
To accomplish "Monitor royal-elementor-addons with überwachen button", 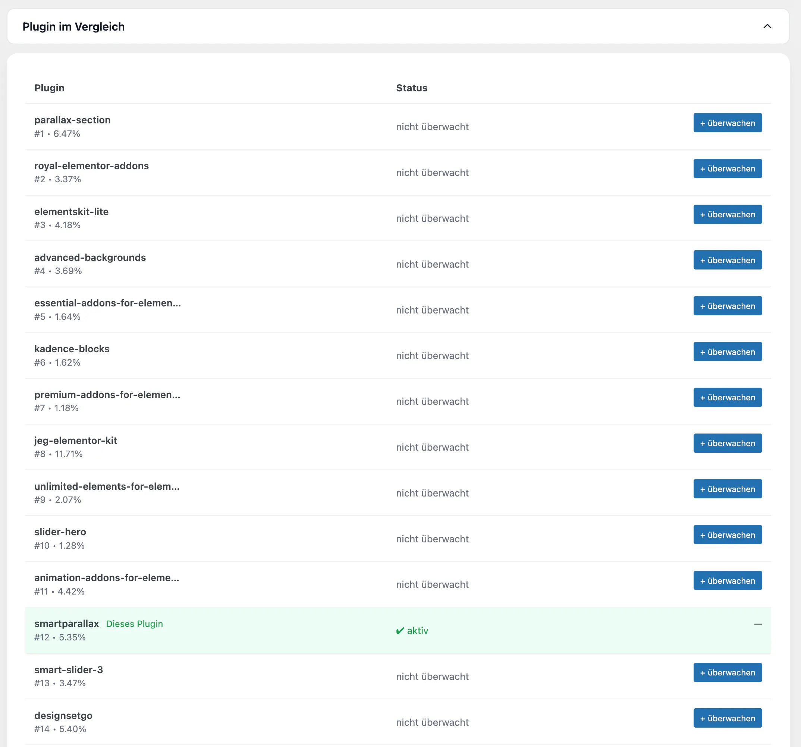I will [x=727, y=168].
